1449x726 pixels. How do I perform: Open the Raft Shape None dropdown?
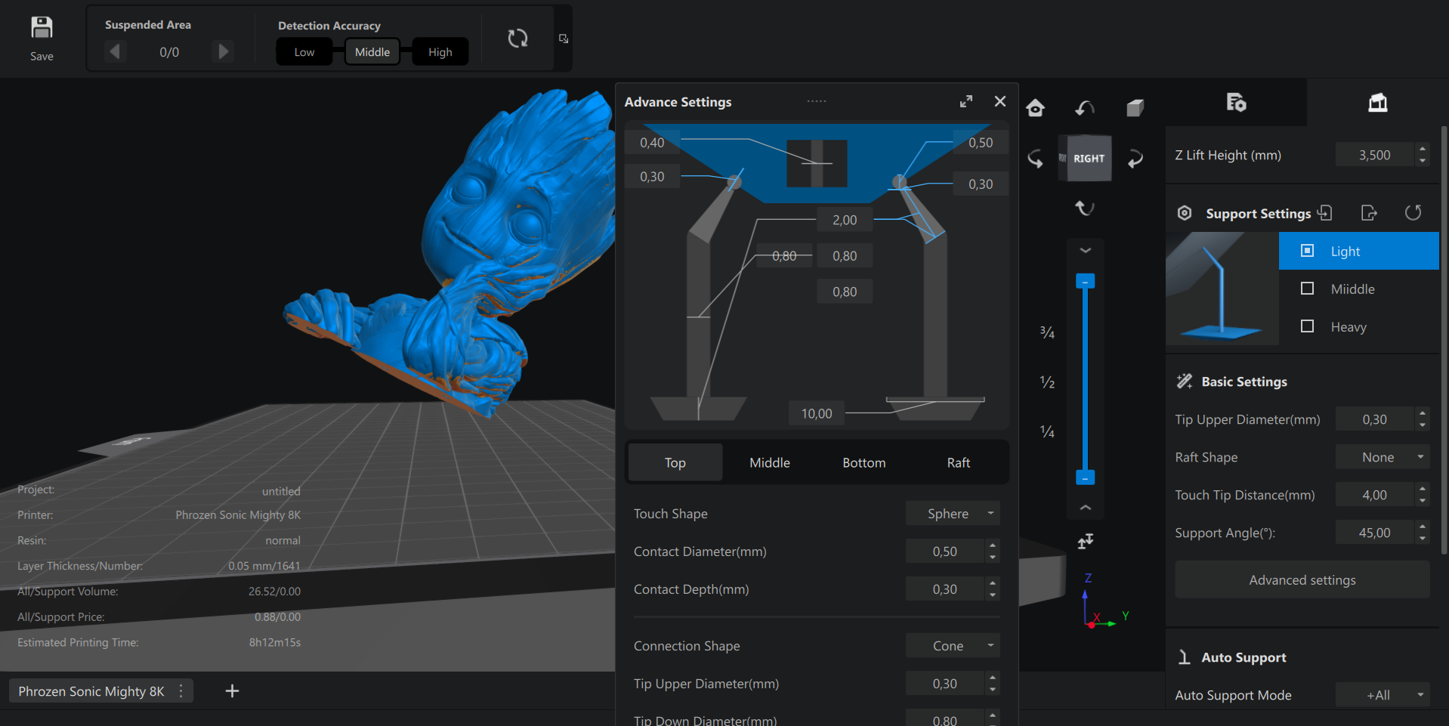1383,457
